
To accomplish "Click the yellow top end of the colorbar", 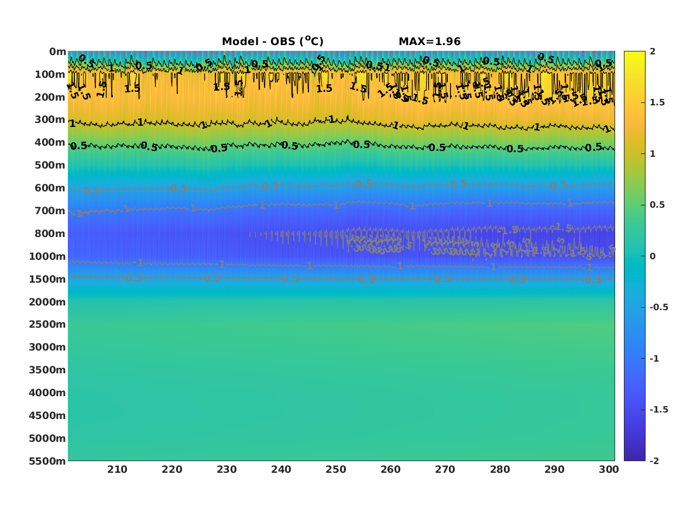I will coord(634,57).
